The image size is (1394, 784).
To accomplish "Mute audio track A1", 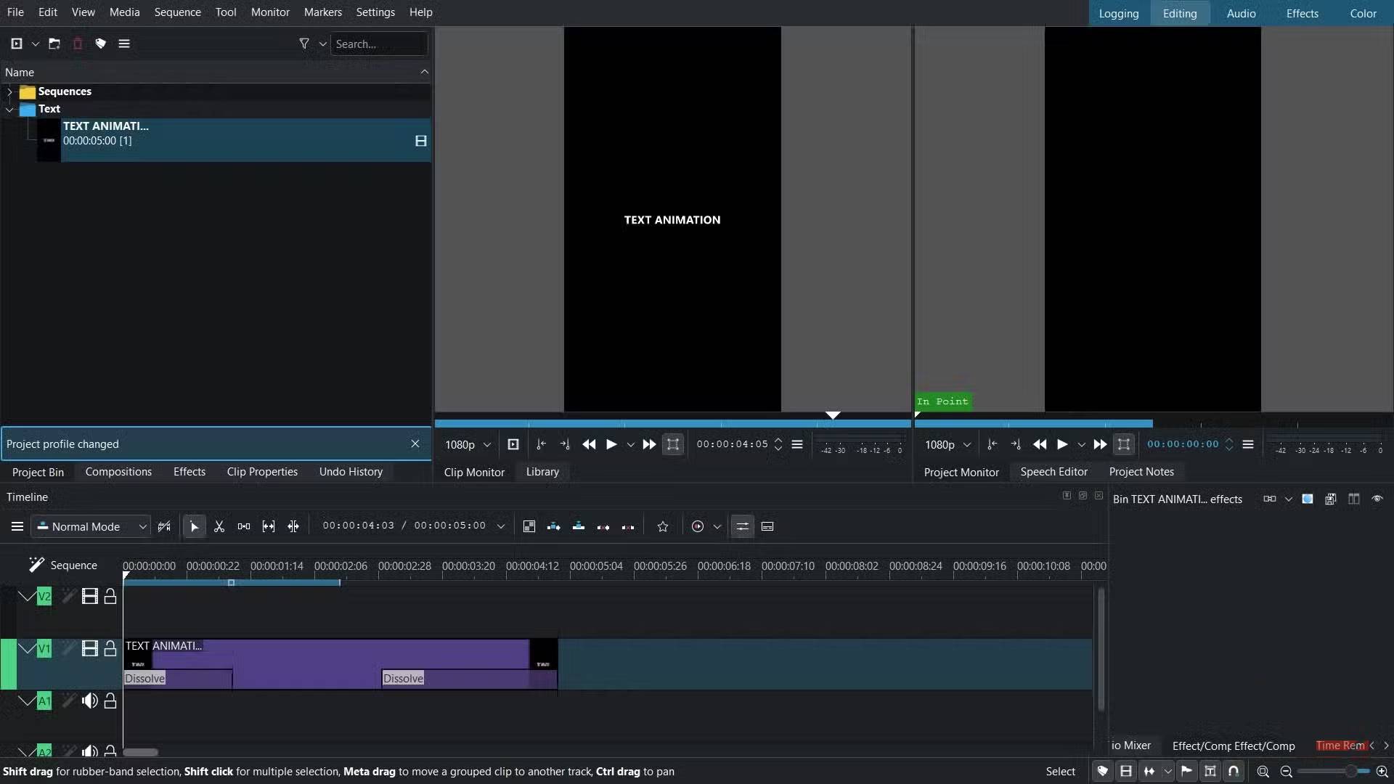I will coord(89,701).
